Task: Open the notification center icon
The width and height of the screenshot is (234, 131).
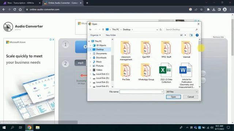Action: (228, 128)
